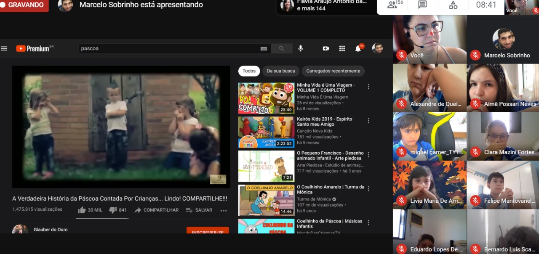This screenshot has height=254, width=539.
Task: Click the main video player
Action: click(121, 127)
